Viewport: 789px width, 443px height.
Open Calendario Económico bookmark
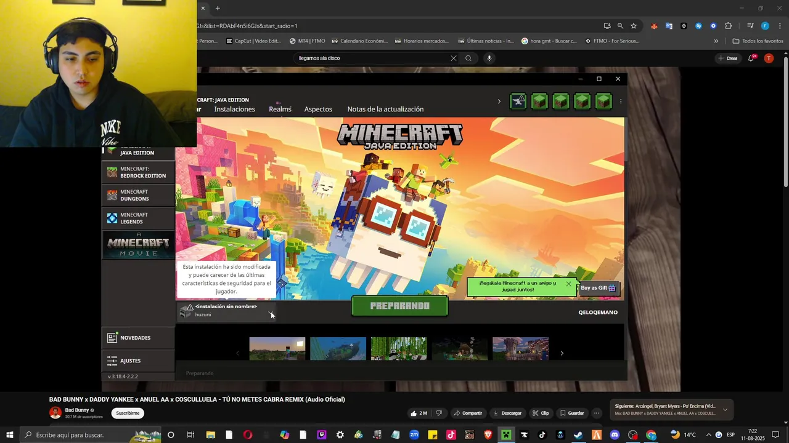click(x=359, y=41)
